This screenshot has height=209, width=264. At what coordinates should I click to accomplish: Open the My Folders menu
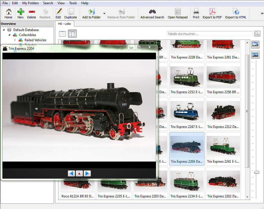pyautogui.click(x=30, y=3)
